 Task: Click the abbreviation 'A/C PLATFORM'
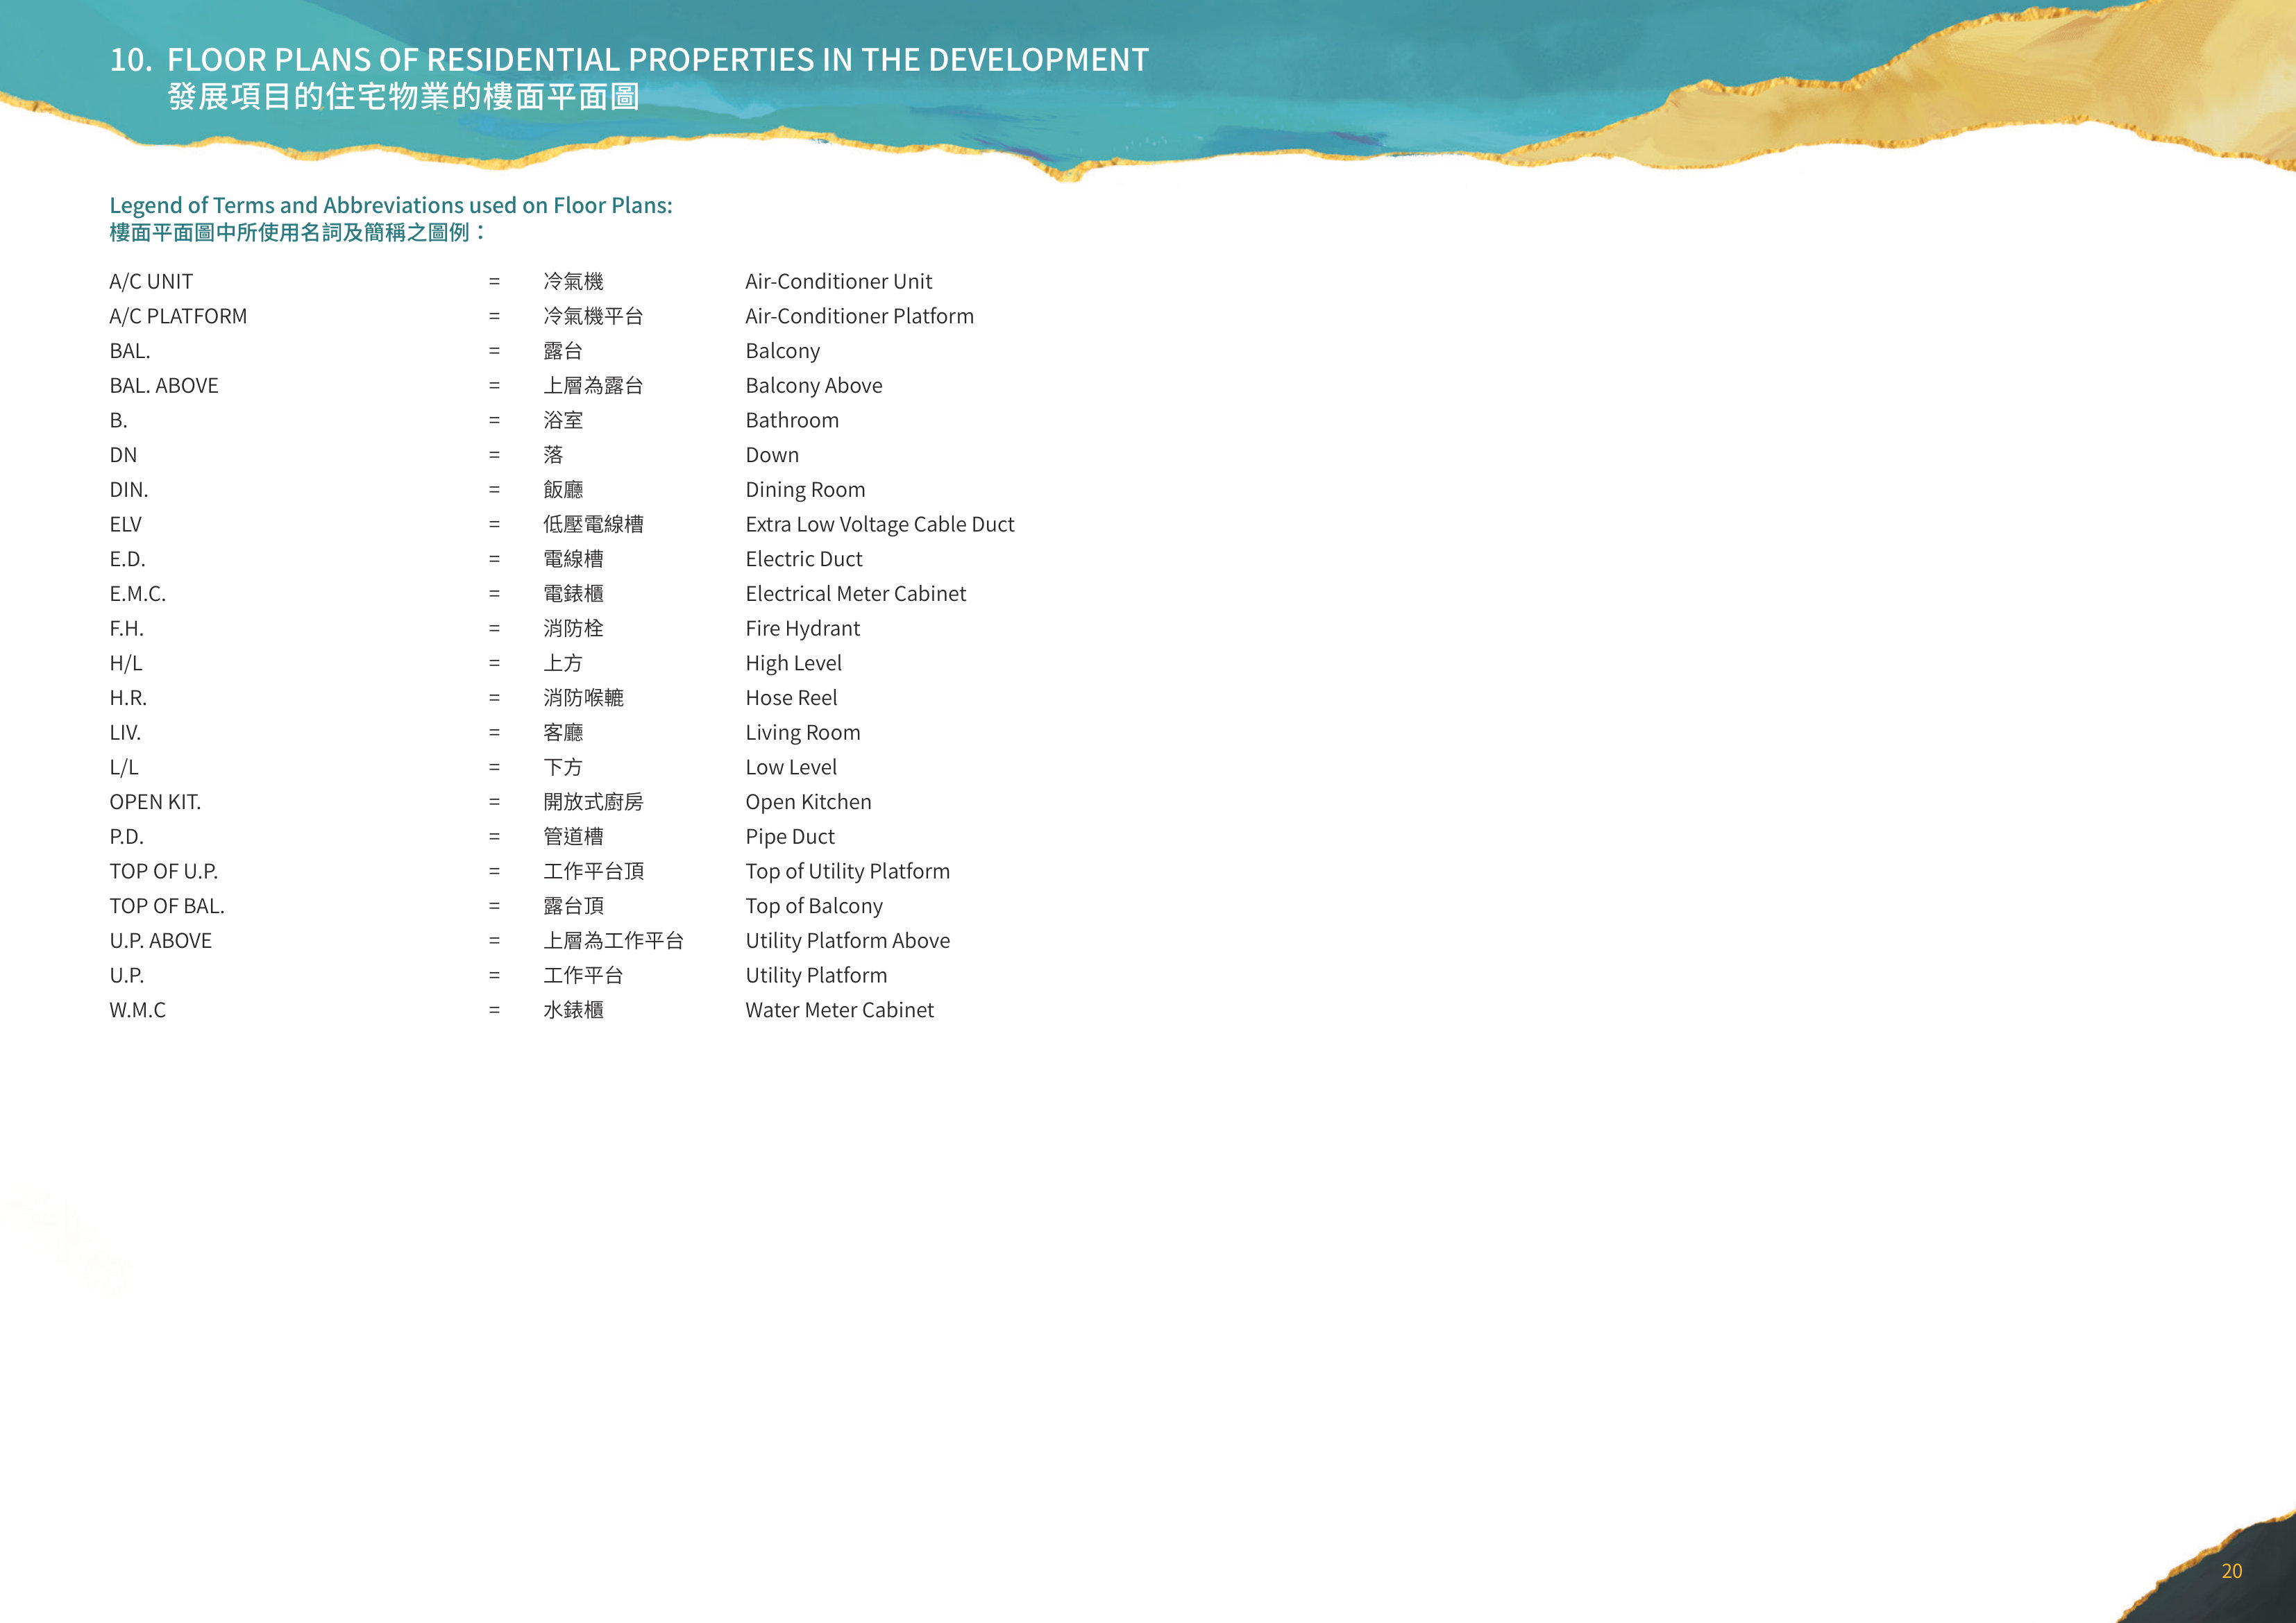point(178,316)
